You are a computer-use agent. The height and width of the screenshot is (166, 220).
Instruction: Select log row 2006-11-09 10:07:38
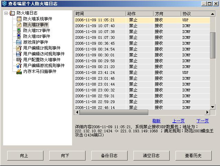[142, 32]
